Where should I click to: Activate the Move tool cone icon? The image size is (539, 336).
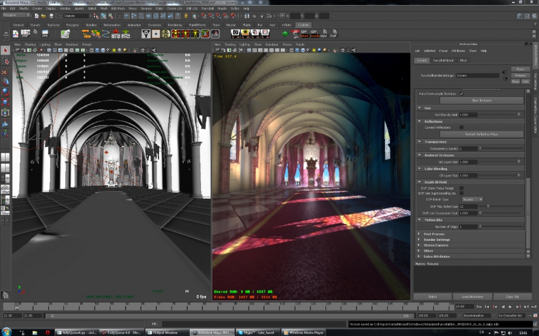pyautogui.click(x=5, y=82)
